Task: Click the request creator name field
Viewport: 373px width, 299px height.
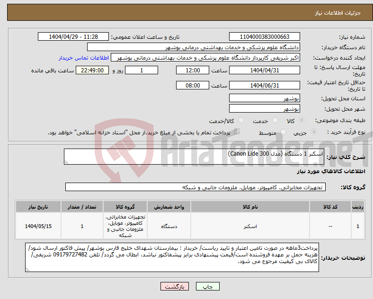Action: (x=205, y=58)
